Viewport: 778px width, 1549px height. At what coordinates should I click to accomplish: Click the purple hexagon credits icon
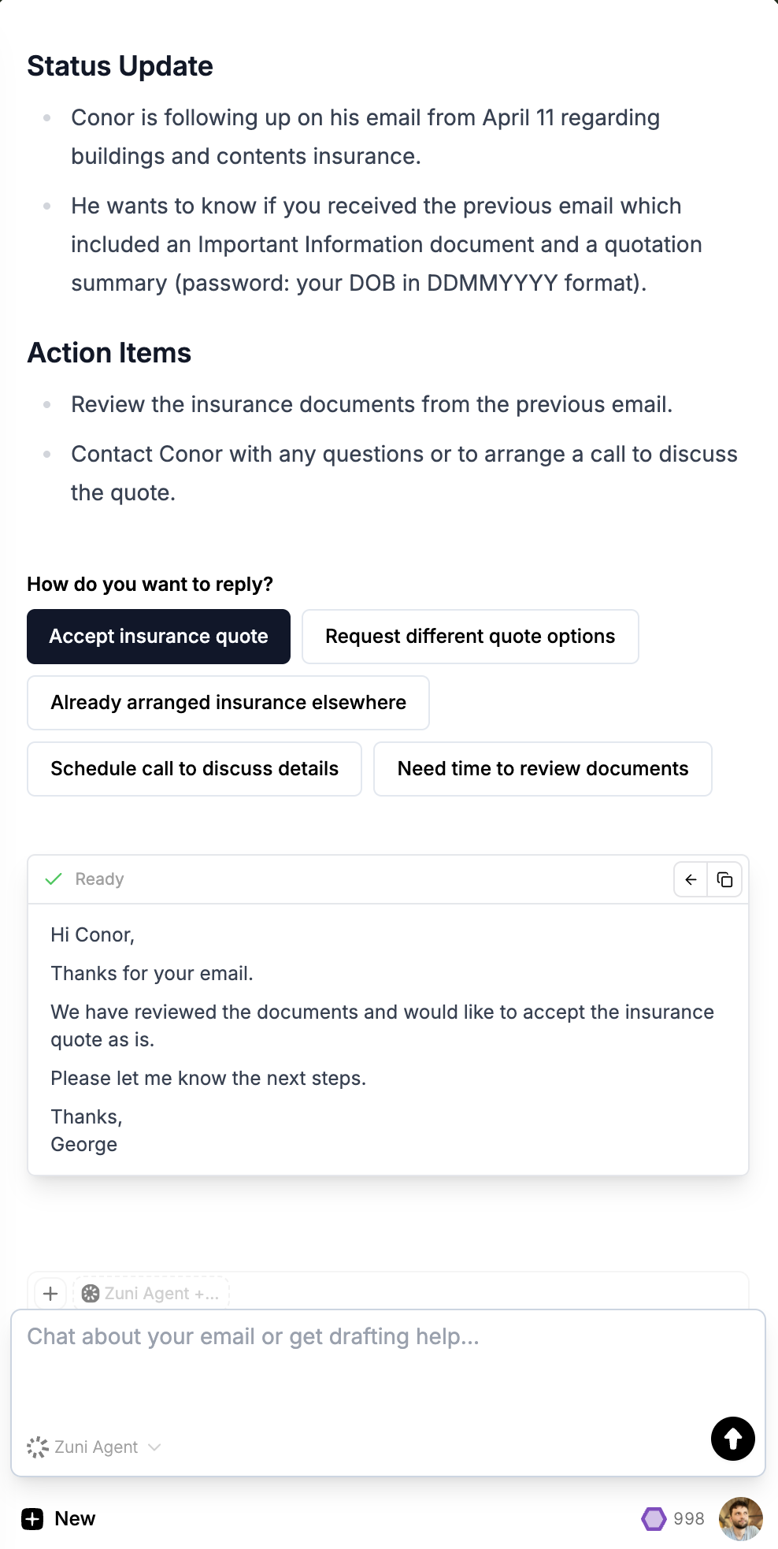pos(654,1518)
